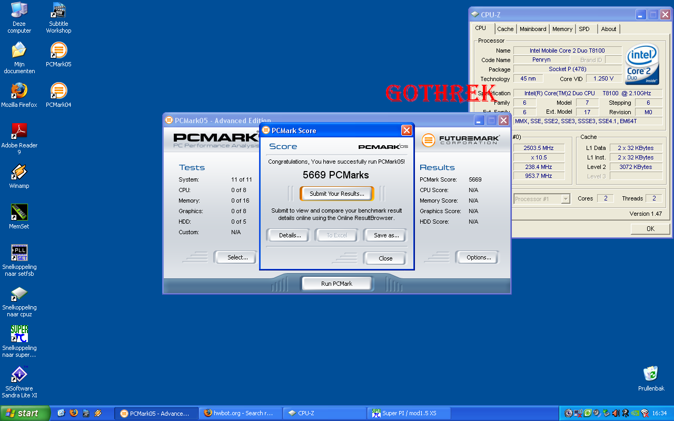674x421 pixels.
Task: Click the 5669 PCMarks score text
Action: [336, 175]
